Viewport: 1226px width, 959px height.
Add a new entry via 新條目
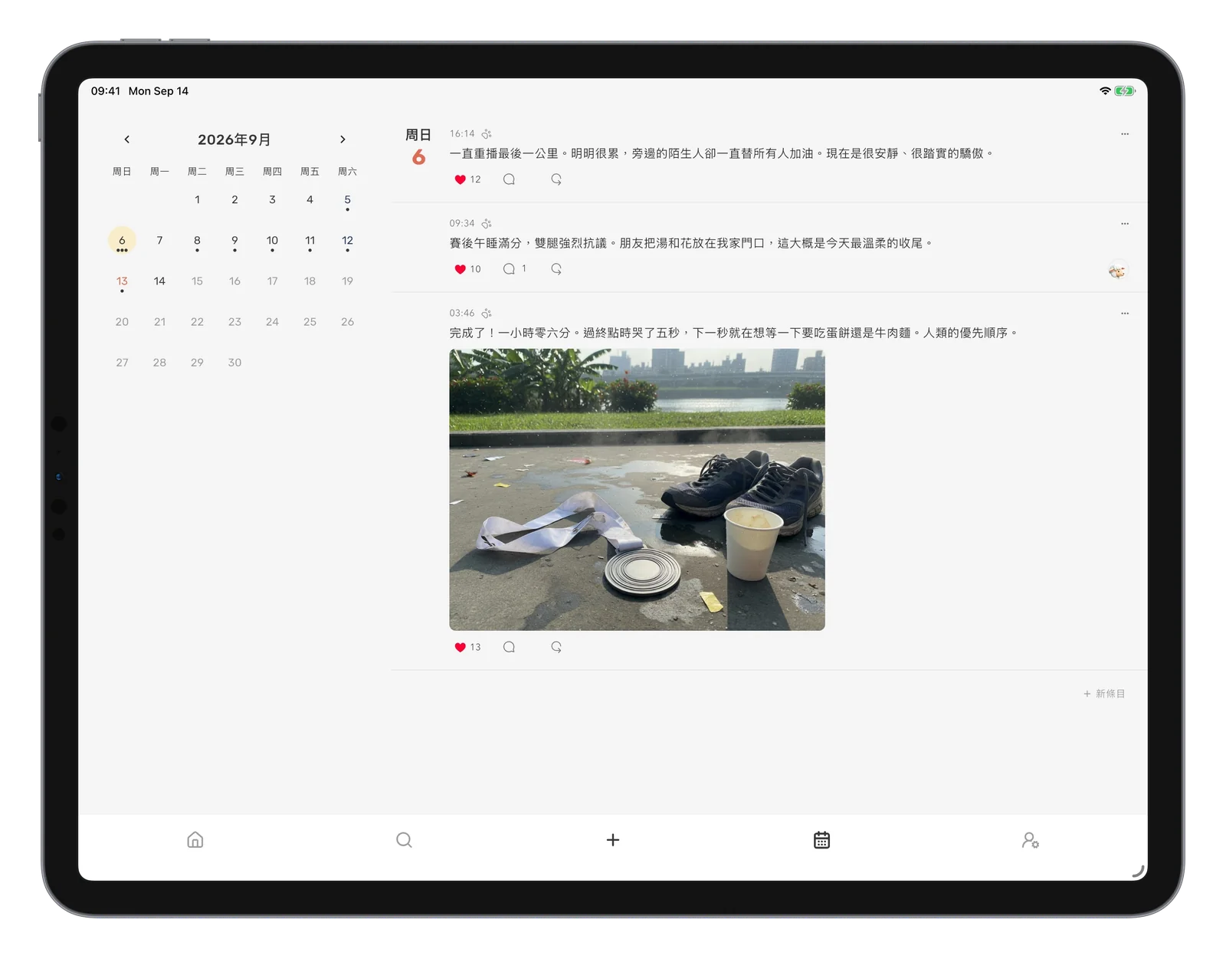(x=1104, y=694)
